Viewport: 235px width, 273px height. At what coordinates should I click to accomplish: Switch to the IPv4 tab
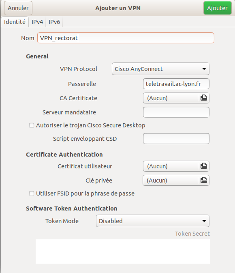pos(37,22)
